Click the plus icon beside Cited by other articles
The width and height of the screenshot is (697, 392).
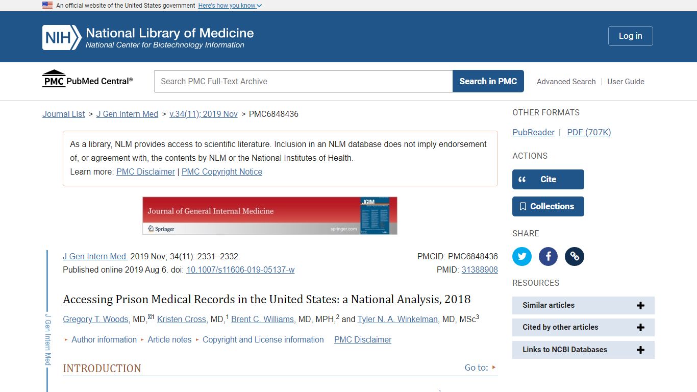[x=640, y=327]
